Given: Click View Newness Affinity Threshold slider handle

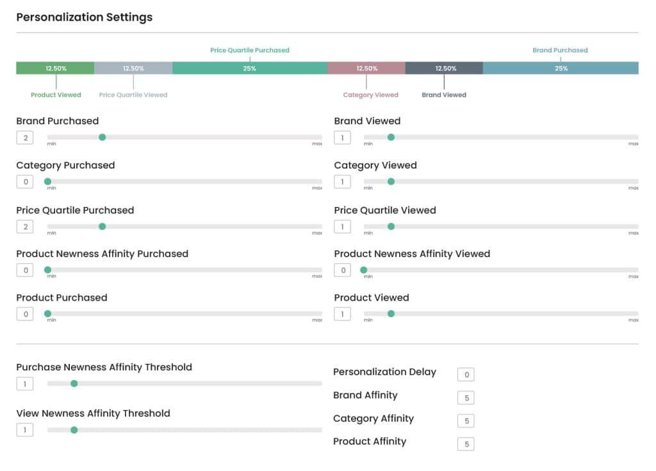Looking at the screenshot, I should (x=74, y=430).
